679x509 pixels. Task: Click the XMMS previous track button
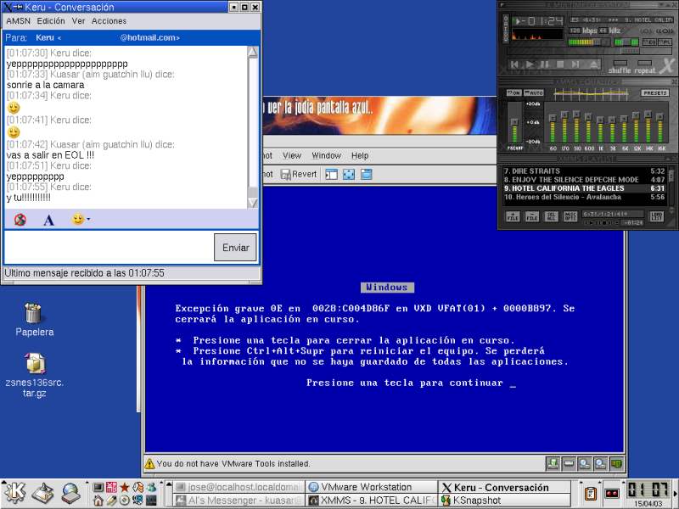click(515, 64)
